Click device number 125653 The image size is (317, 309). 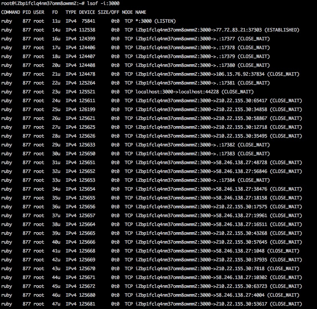[87, 180]
